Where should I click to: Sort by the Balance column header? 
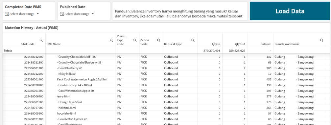pos(266,44)
